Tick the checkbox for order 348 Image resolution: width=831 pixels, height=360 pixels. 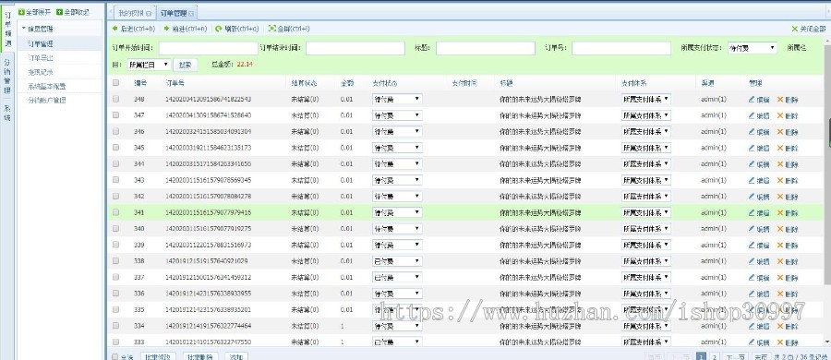coord(115,99)
